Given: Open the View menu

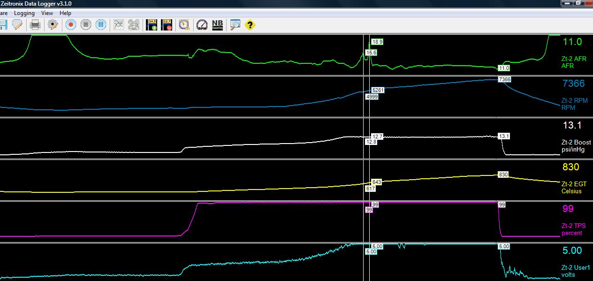Looking at the screenshot, I should 46,13.
